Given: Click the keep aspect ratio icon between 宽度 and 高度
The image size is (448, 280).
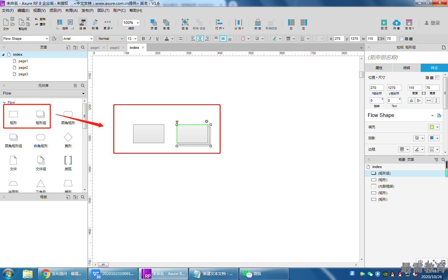Looking at the screenshot, I should point(424,93).
